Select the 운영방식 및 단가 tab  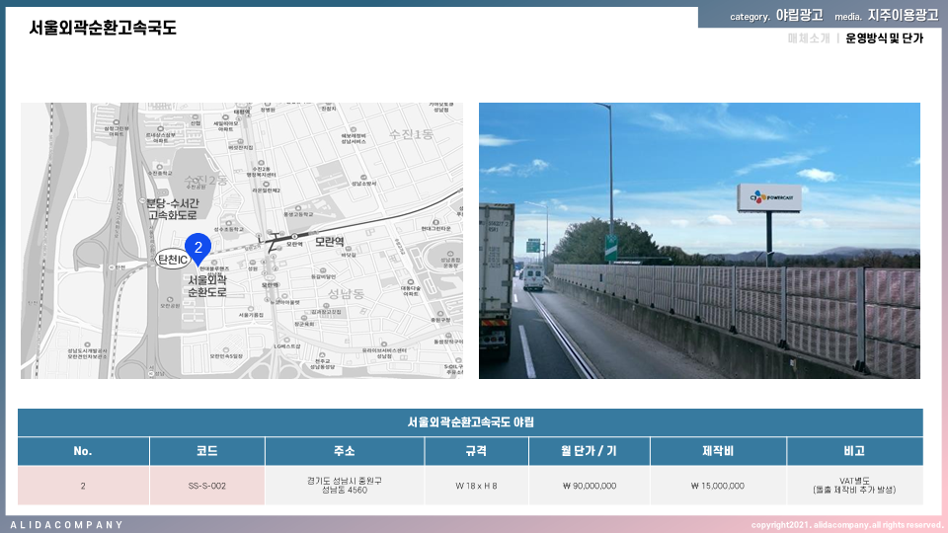coord(885,39)
